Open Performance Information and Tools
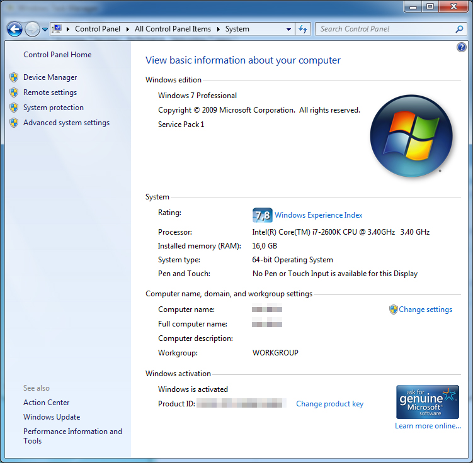Viewport: 473px width, 463px height. pyautogui.click(x=72, y=436)
